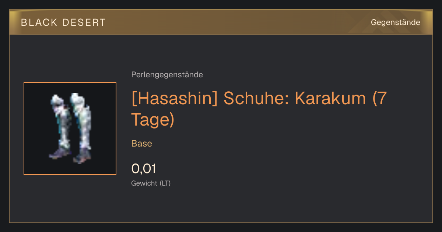Click the gold header banner center
442x232 pixels.
(221, 22)
